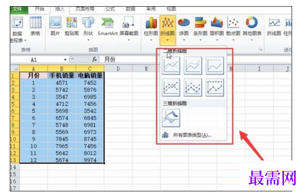This screenshot has width=306, height=194.
Task: Insert a picture via 图片 icon
Action: (x=55, y=26)
